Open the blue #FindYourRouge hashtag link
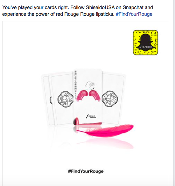Screen dimensions: 175x186 pyautogui.click(x=134, y=14)
